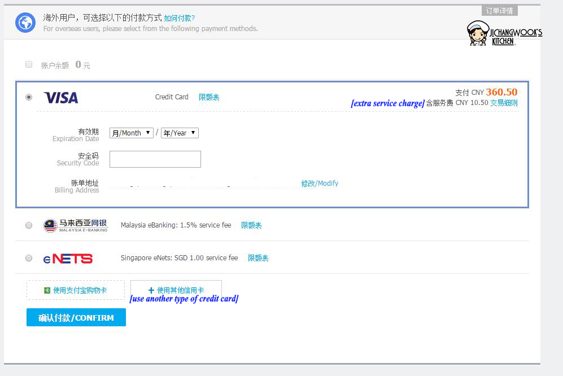Click the eNETS logo
The height and width of the screenshot is (376, 563).
(x=68, y=259)
